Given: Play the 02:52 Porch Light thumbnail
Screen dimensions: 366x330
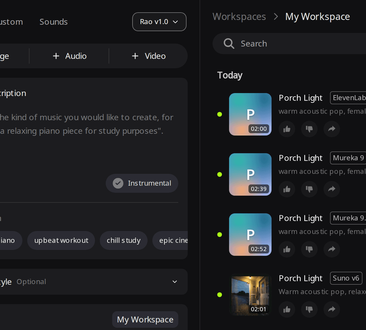Looking at the screenshot, I should tap(250, 235).
